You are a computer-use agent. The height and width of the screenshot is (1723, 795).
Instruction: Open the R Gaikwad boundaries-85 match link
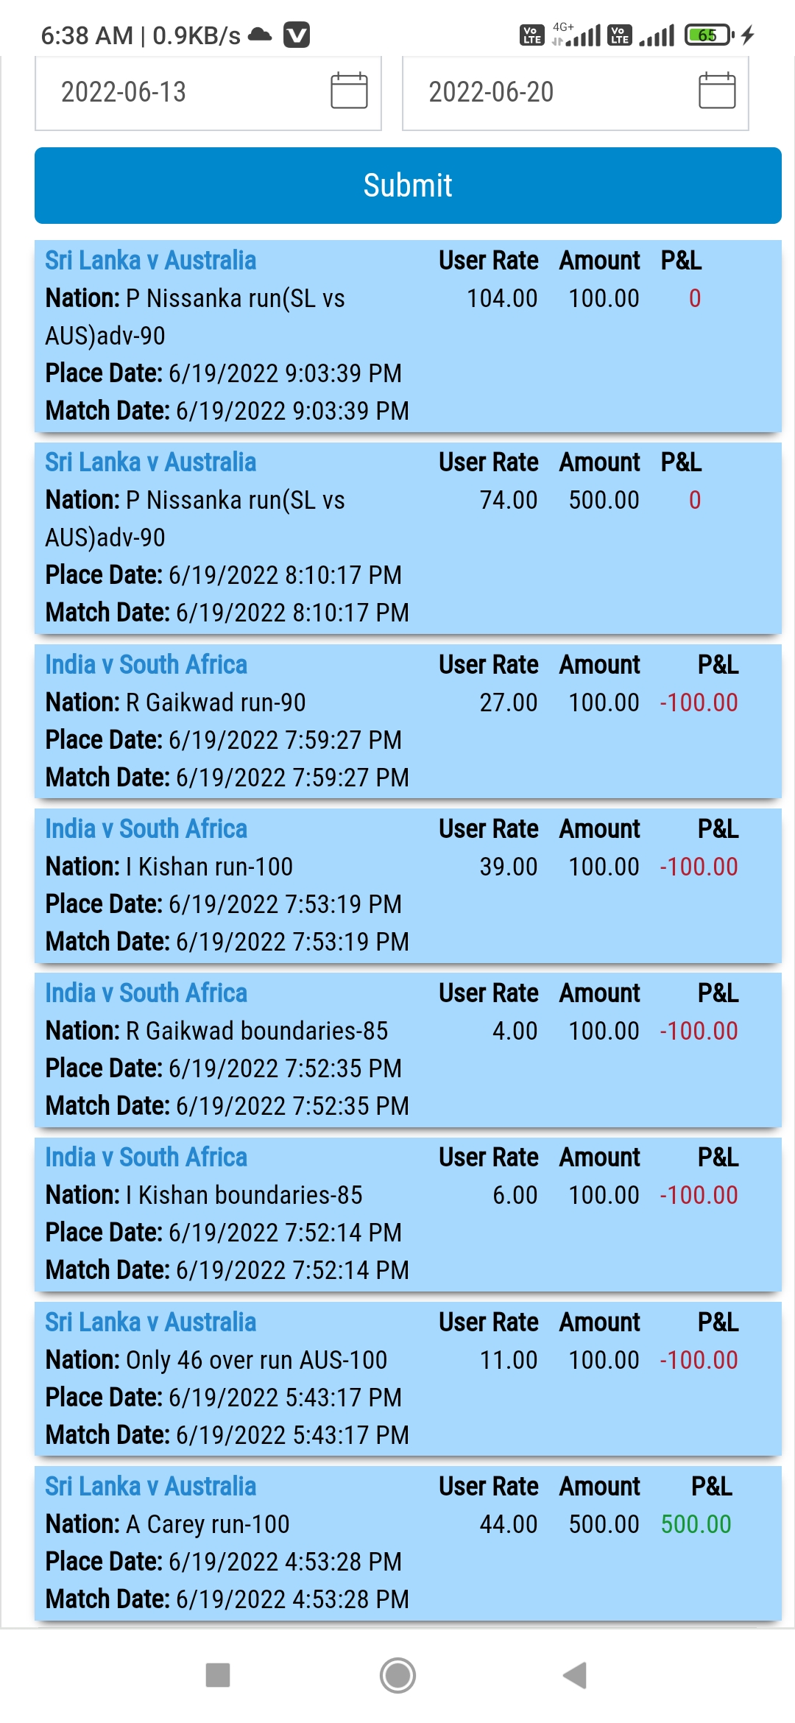pyautogui.click(x=146, y=993)
